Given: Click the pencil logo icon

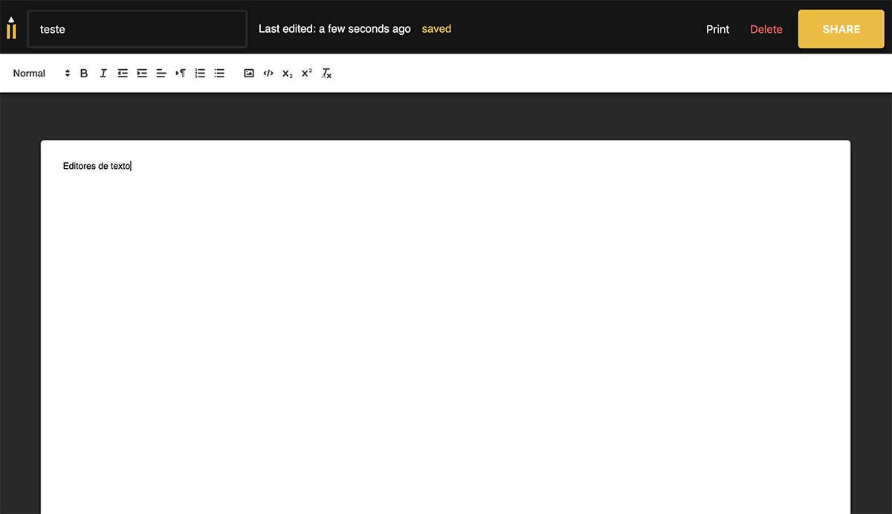Looking at the screenshot, I should tap(11, 28).
